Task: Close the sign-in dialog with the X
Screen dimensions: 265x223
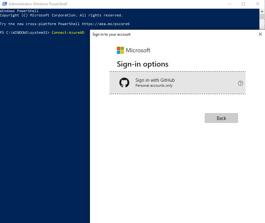Action: (x=260, y=34)
